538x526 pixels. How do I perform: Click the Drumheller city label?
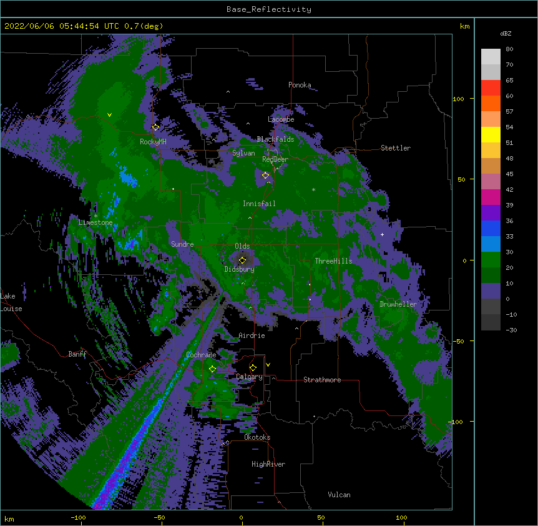point(398,304)
